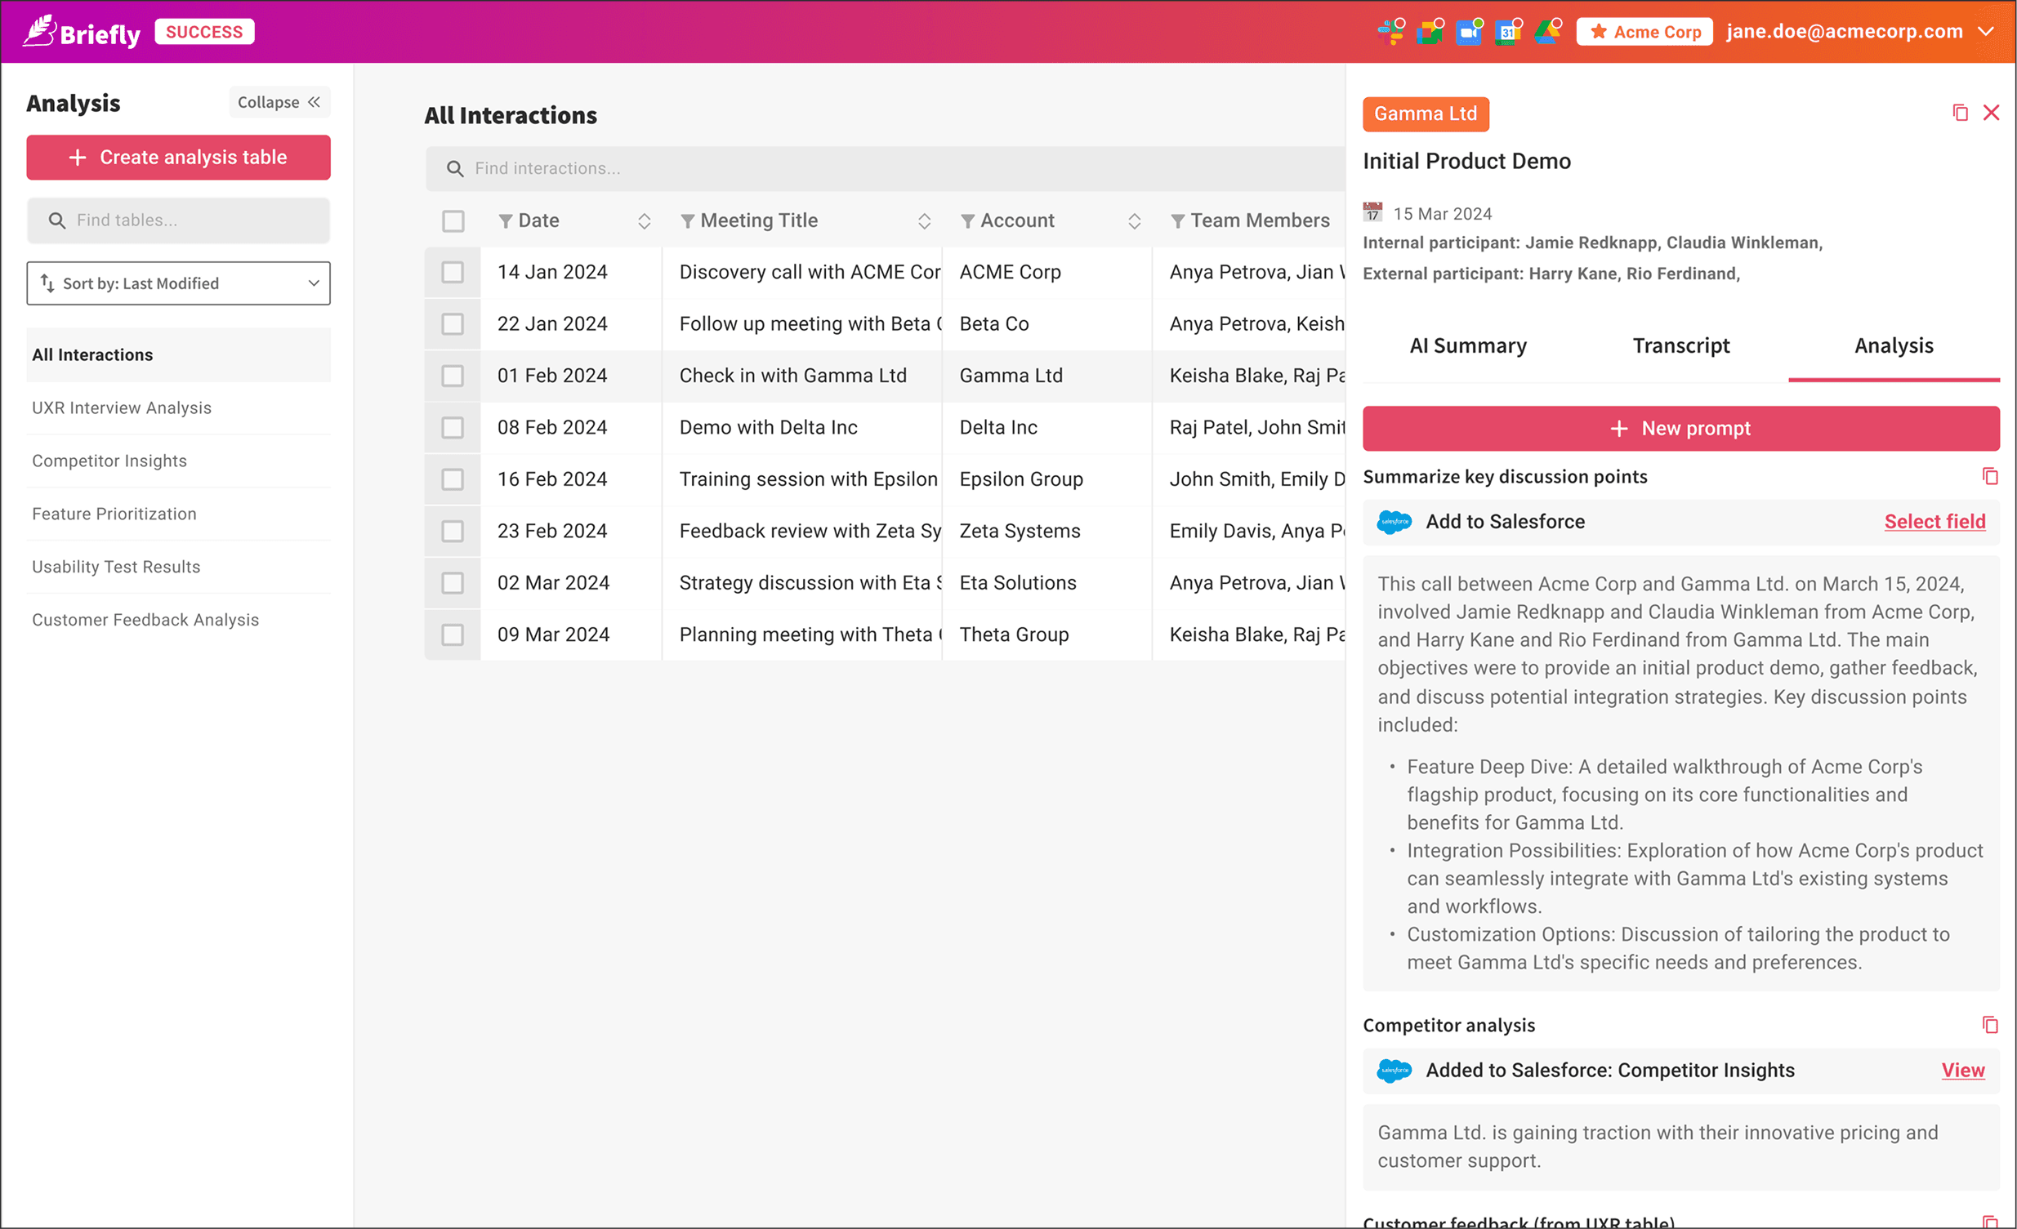The width and height of the screenshot is (2017, 1229).
Task: Click the Slack integration icon
Action: 1389,33
